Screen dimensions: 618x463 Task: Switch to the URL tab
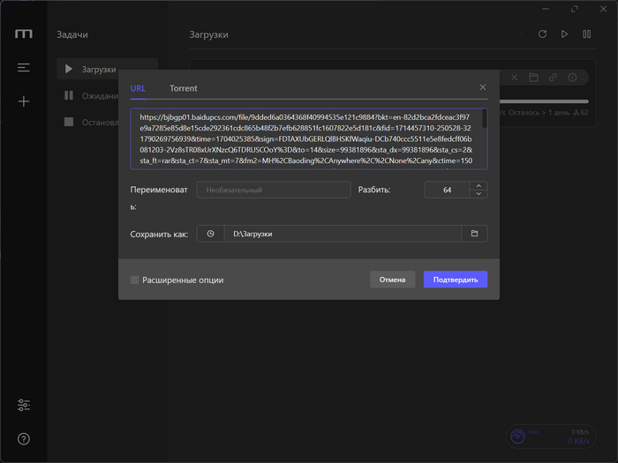tap(138, 88)
